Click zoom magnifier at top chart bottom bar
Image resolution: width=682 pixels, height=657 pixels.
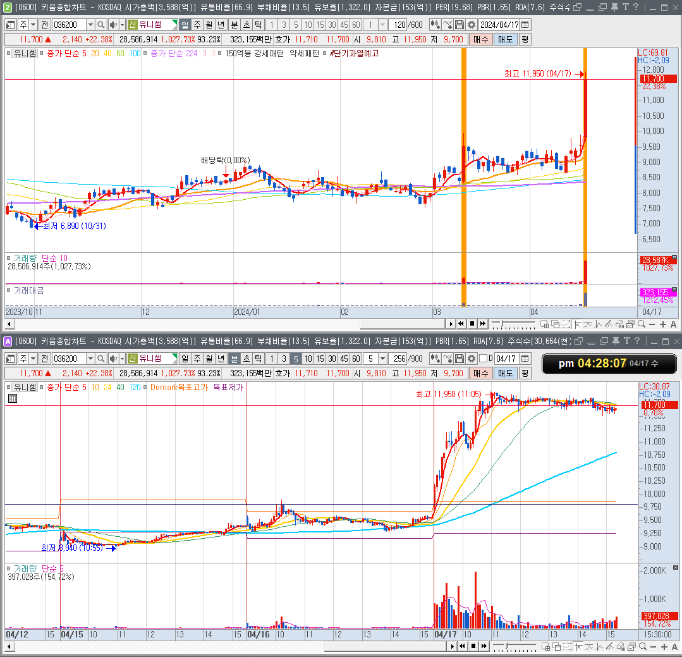pyautogui.click(x=641, y=324)
